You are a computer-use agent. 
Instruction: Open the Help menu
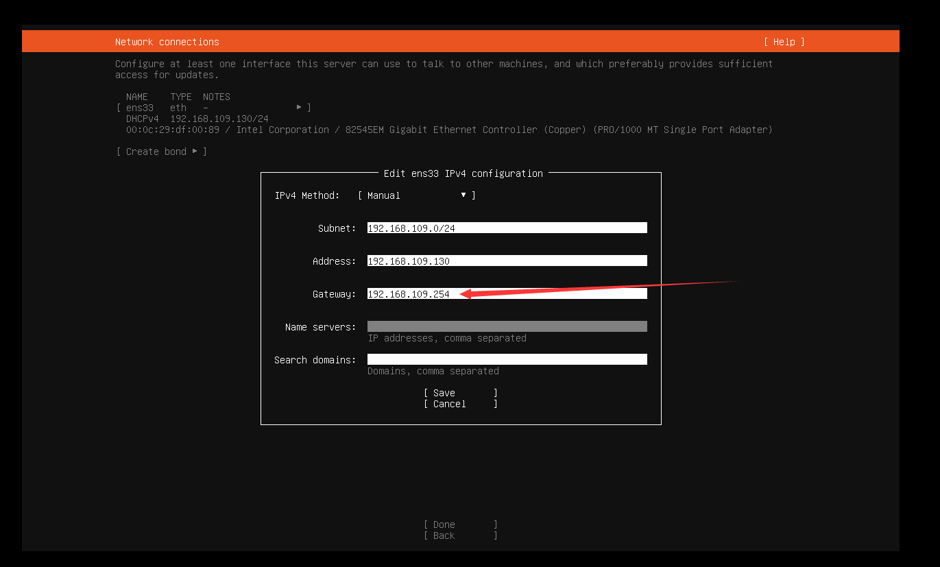[784, 42]
